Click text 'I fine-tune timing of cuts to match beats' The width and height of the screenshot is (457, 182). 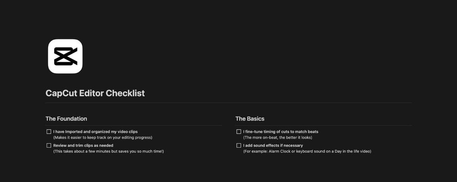[281, 132]
